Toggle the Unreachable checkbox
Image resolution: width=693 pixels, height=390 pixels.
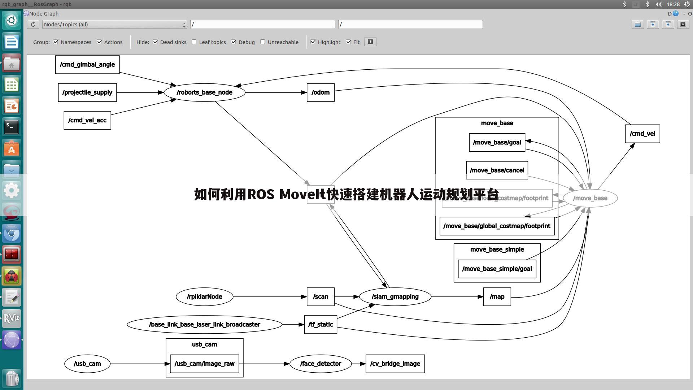pos(262,42)
